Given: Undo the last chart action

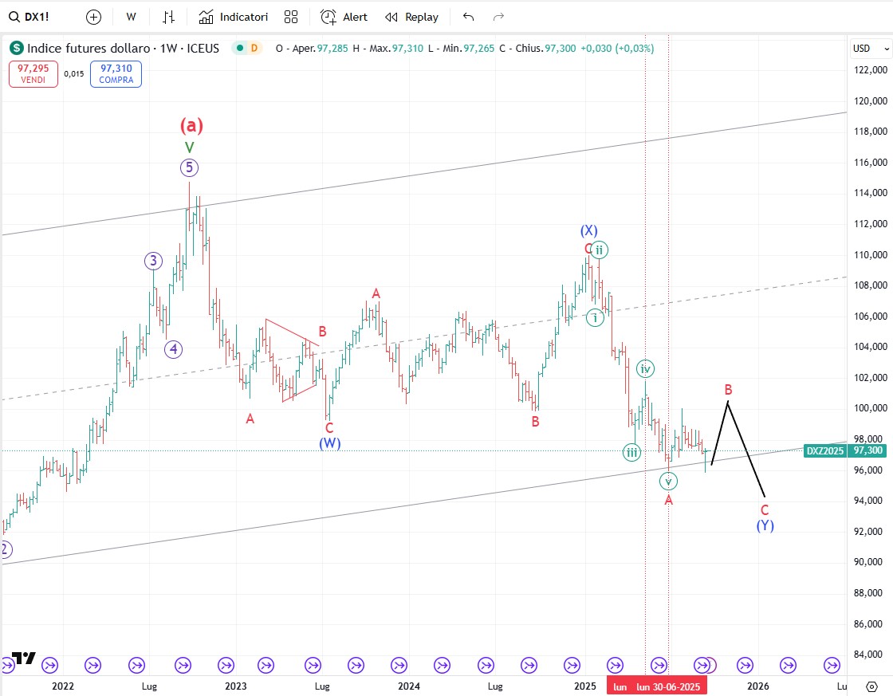Looking at the screenshot, I should tap(468, 17).
